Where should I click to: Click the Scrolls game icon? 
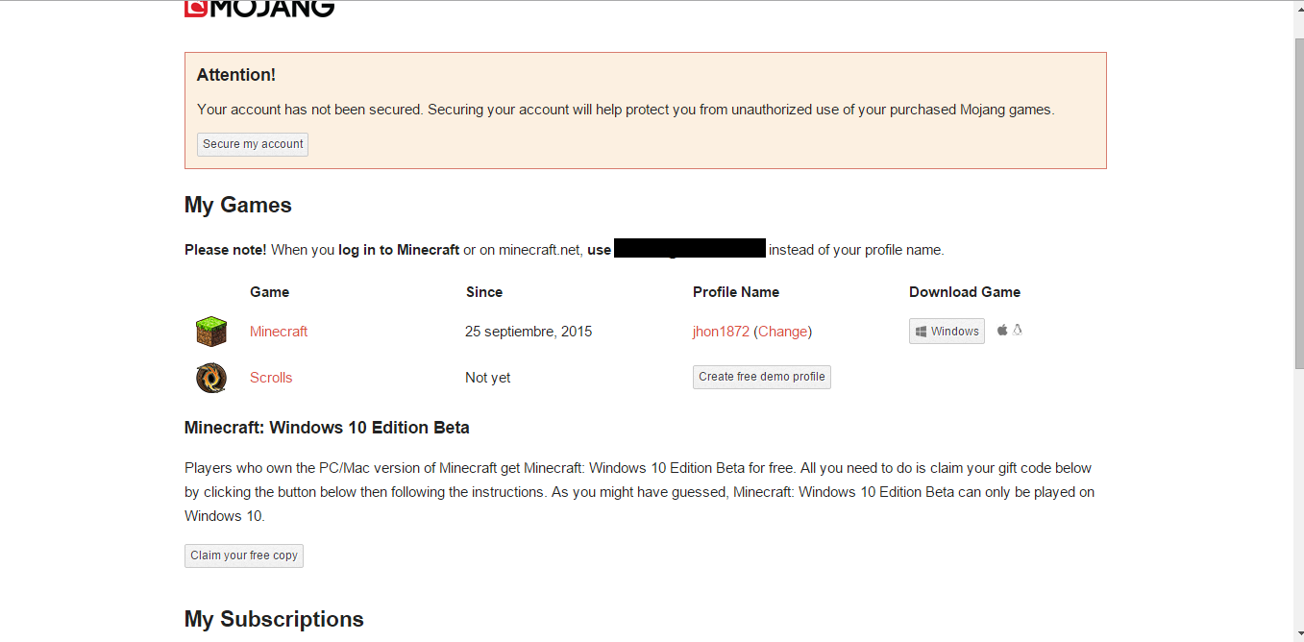click(211, 378)
